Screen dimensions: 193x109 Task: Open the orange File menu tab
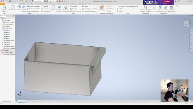click(x=2, y=4)
